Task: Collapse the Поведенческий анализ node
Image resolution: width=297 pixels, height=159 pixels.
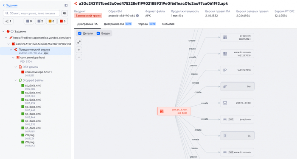Action: tap(11, 49)
